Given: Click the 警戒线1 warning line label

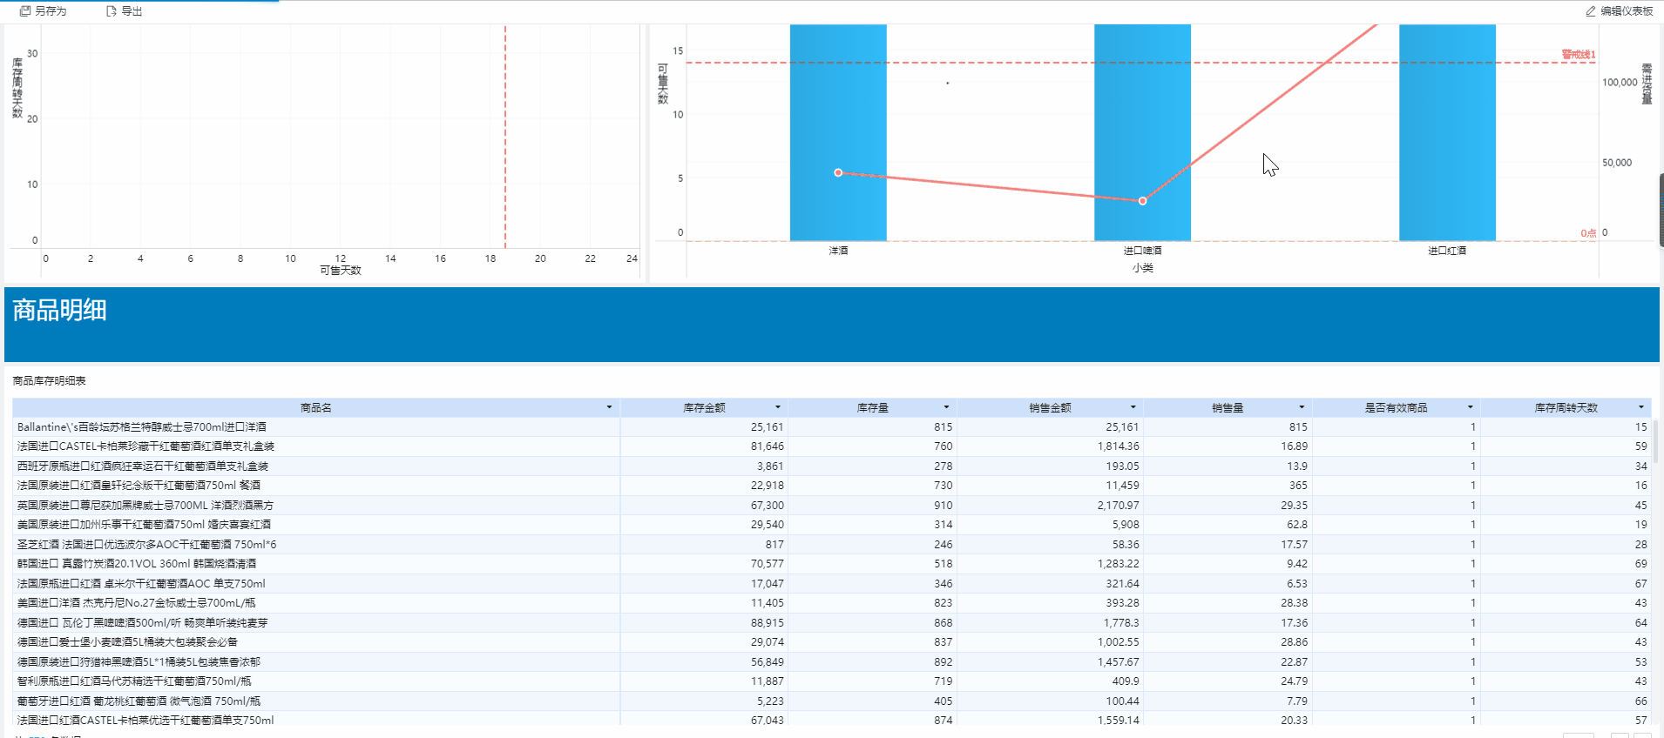Looking at the screenshot, I should tap(1578, 55).
